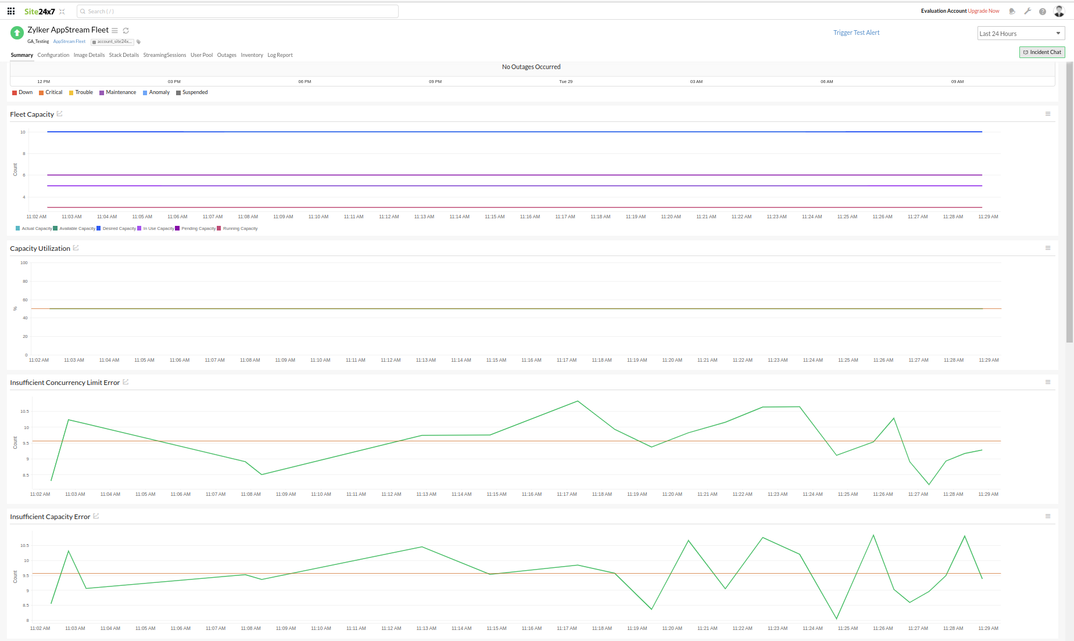Click the edit pencil beside Capacity Utilization title
1074x641 pixels.
pos(76,248)
